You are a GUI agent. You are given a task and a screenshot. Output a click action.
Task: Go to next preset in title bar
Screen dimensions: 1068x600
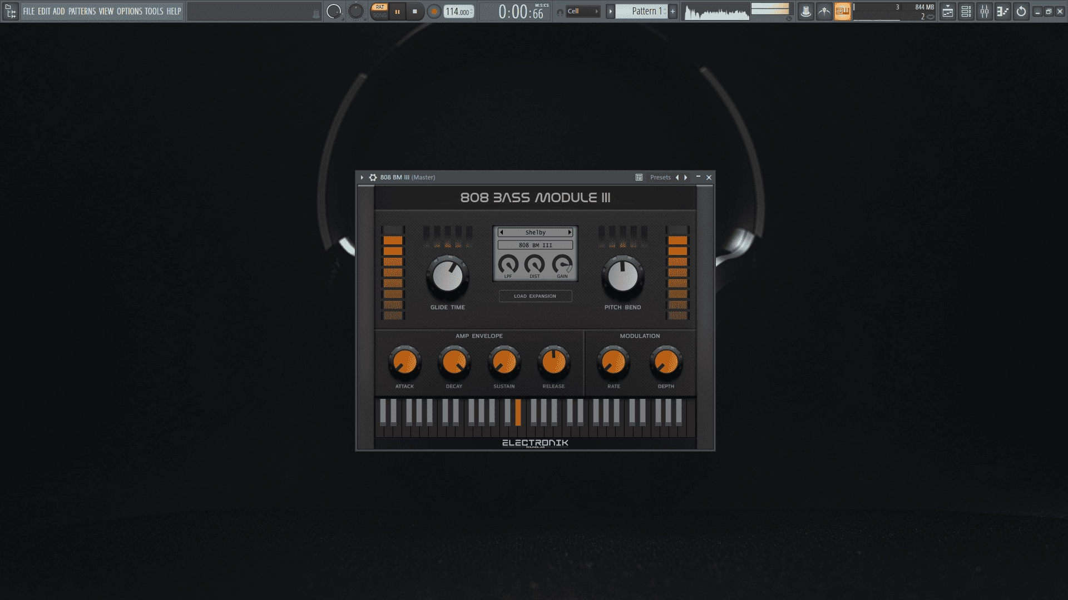[x=686, y=177]
